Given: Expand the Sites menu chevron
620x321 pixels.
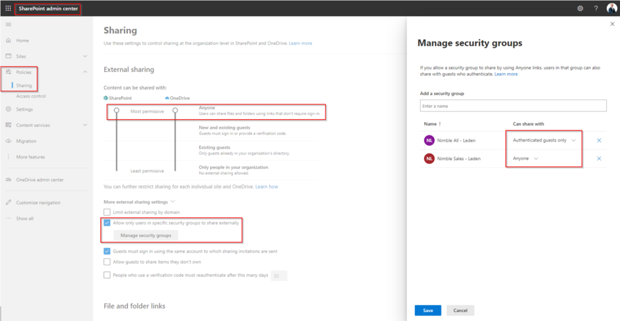Looking at the screenshot, I should tap(85, 56).
